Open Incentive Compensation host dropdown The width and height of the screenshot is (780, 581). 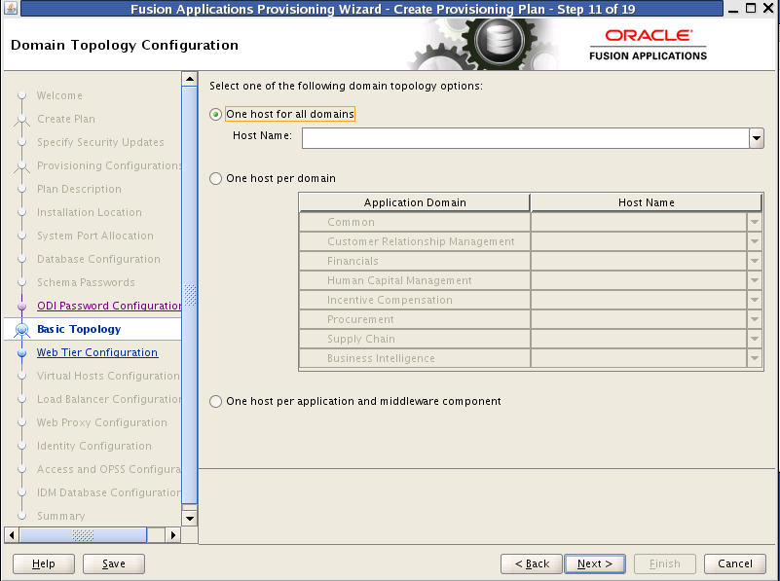click(755, 300)
